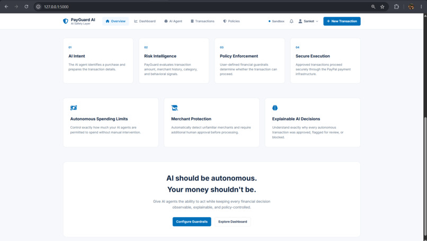Open the Chrome profile avatar
The height and width of the screenshot is (241, 427).
(x=411, y=6)
